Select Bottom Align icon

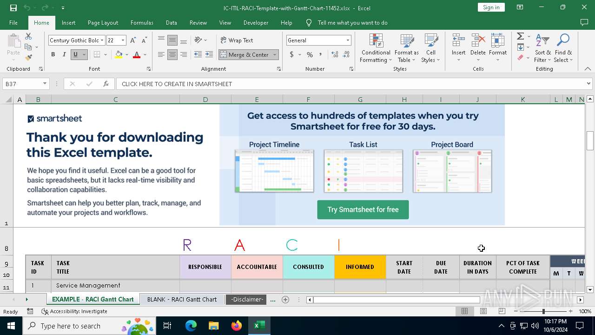(x=184, y=40)
